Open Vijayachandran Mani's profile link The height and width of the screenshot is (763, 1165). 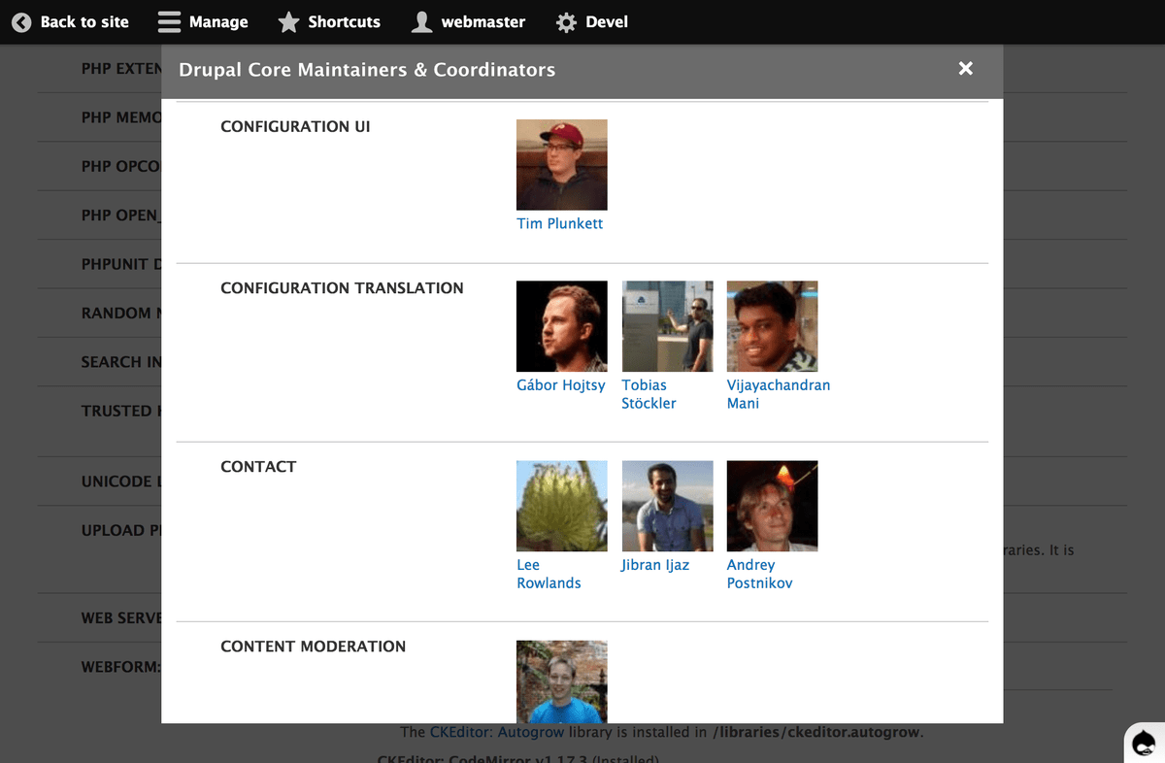tap(779, 394)
